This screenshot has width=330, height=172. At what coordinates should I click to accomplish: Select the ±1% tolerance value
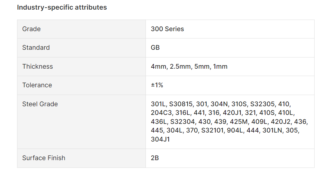pyautogui.click(x=157, y=85)
